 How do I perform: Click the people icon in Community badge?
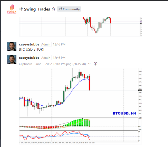[60, 9]
